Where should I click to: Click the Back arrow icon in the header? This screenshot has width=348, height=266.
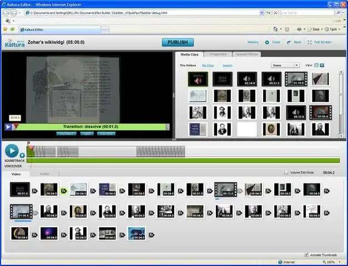[x=289, y=42]
